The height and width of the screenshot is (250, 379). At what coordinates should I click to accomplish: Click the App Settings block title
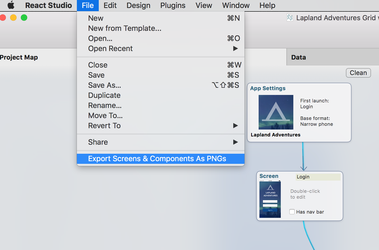click(268, 88)
